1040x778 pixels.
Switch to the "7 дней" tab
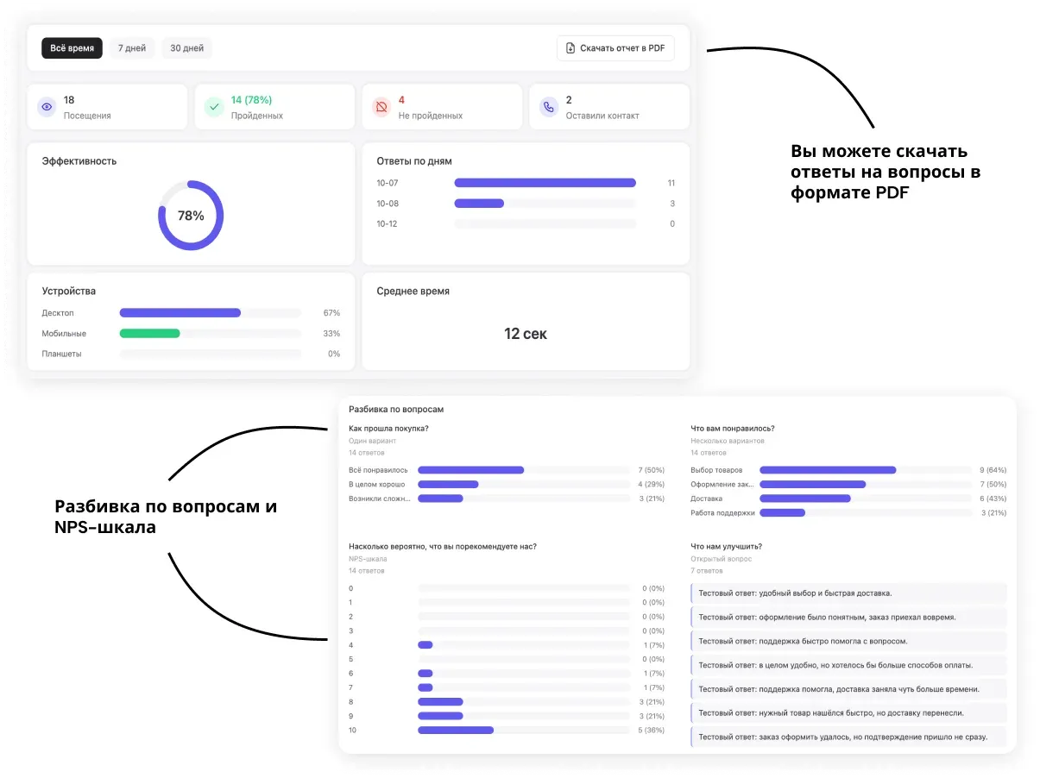[x=132, y=48]
